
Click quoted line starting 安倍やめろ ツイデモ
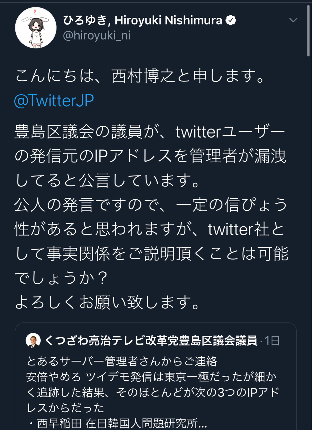[151, 377]
